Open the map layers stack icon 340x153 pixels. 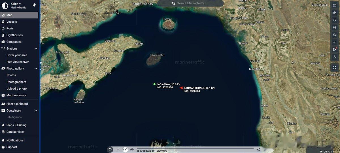[x=335, y=27]
